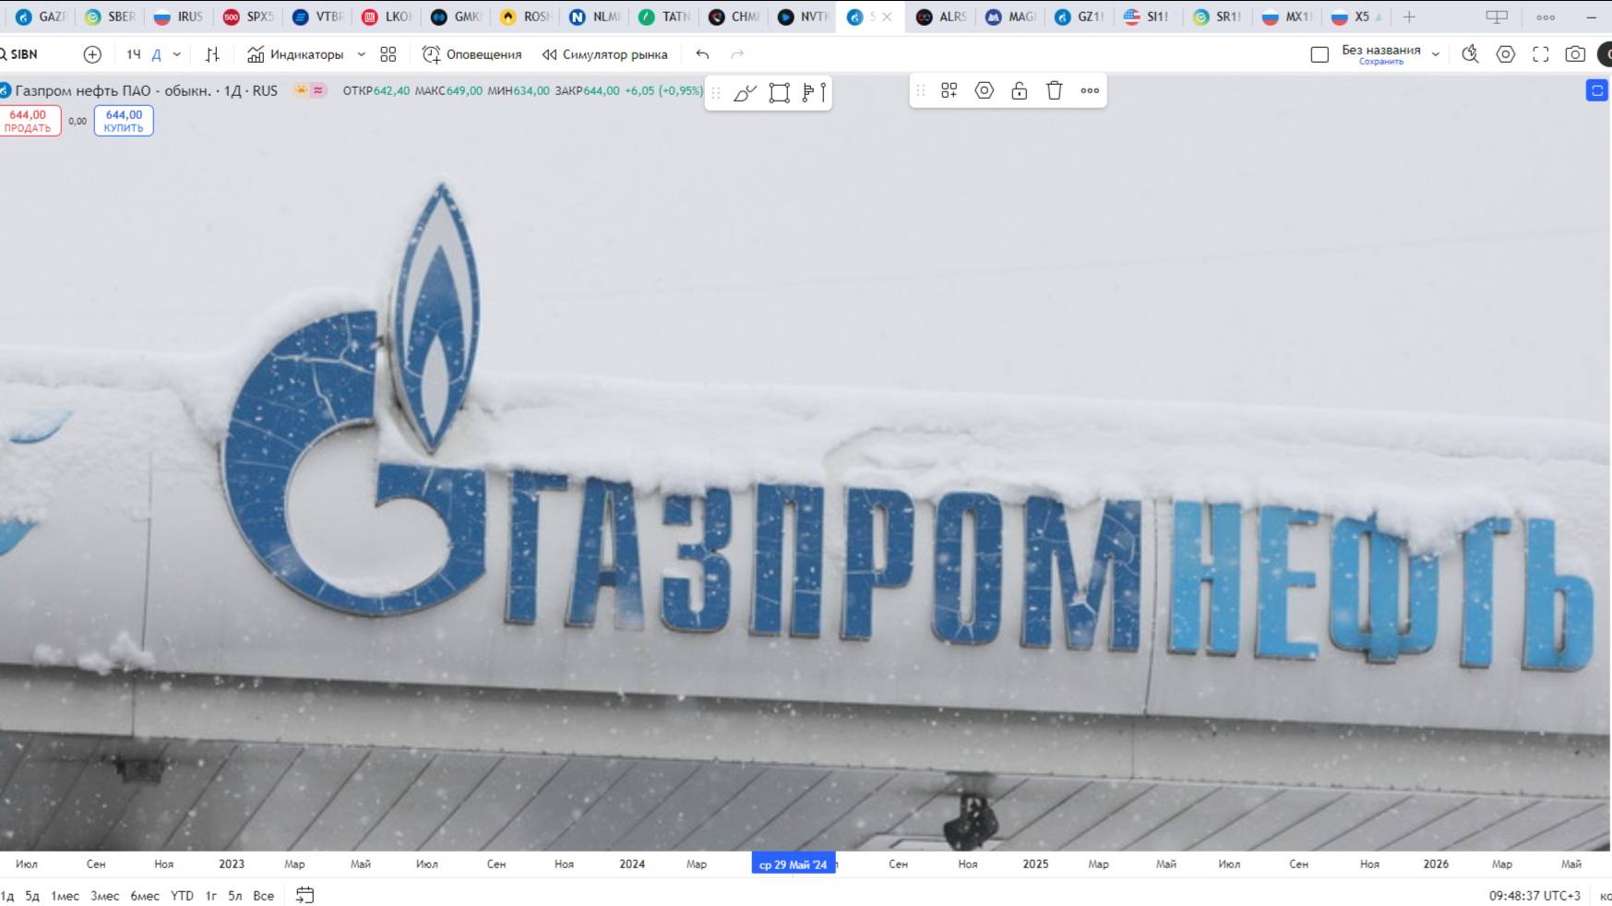Open the title bar three-dots menu
1612x906 pixels.
pyautogui.click(x=1546, y=17)
